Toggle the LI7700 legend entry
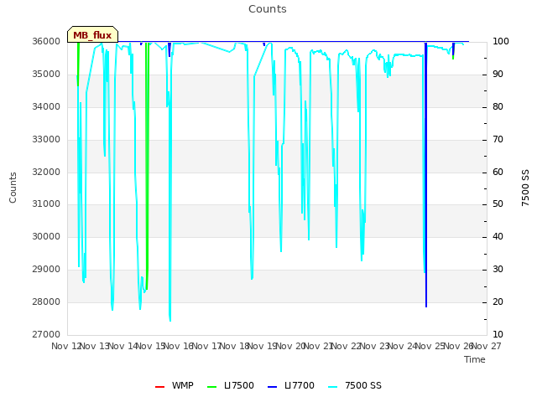The width and height of the screenshot is (537, 402). (x=291, y=385)
